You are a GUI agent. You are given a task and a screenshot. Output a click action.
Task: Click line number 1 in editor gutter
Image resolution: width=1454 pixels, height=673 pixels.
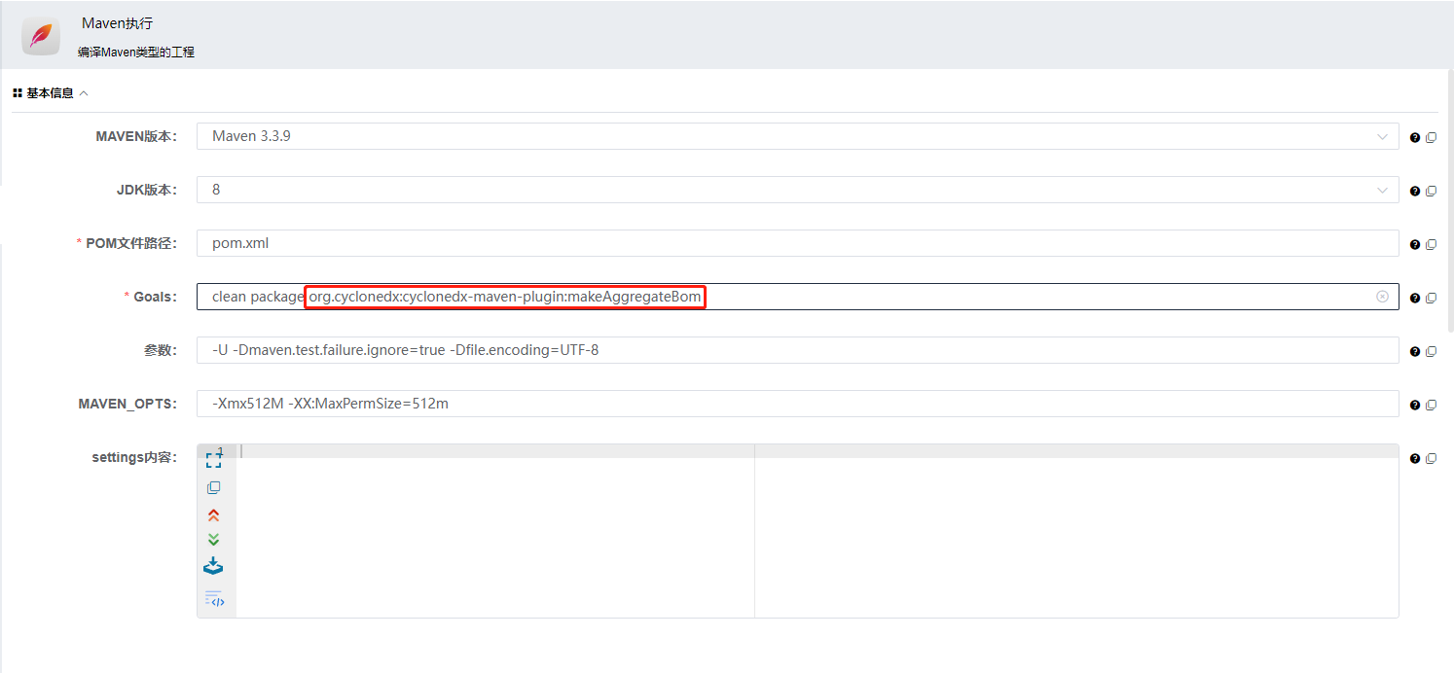[220, 451]
